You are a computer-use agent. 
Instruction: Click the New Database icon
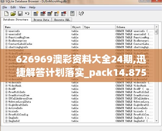pos(6,14)
